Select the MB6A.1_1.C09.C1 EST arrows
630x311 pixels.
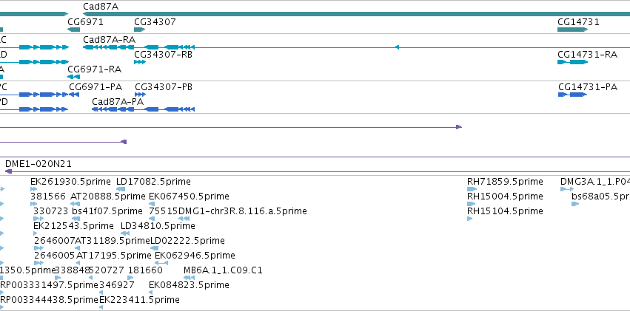point(189,277)
